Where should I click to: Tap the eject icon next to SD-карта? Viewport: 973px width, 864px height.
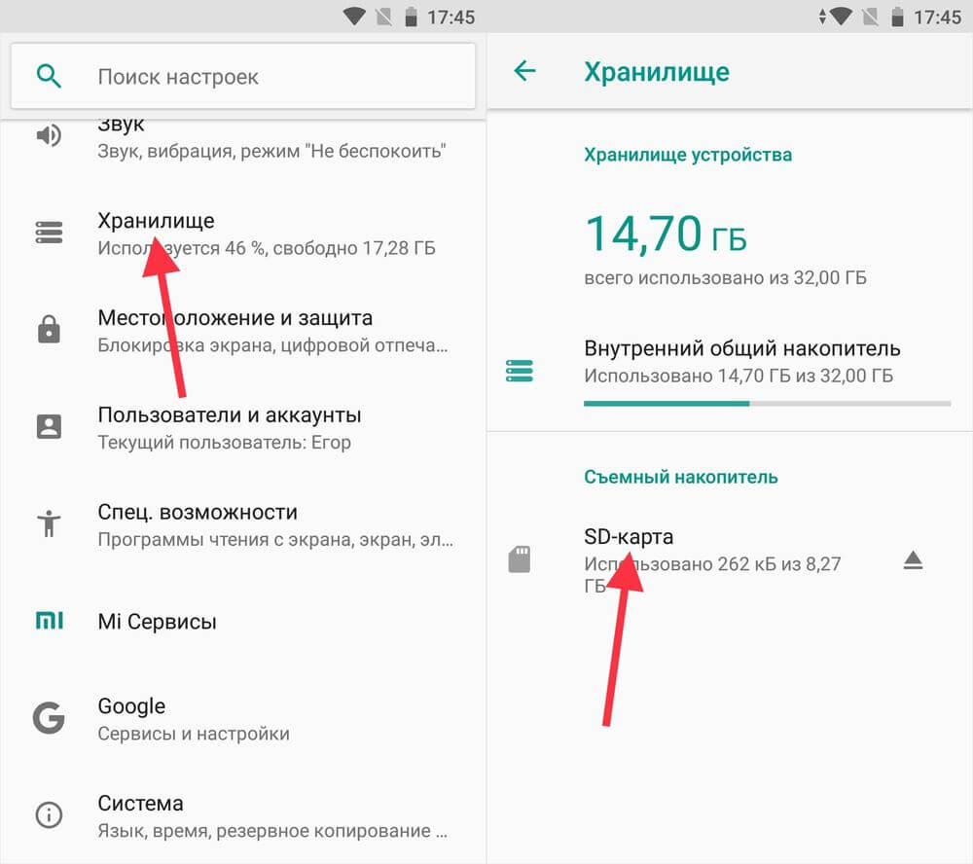[913, 560]
